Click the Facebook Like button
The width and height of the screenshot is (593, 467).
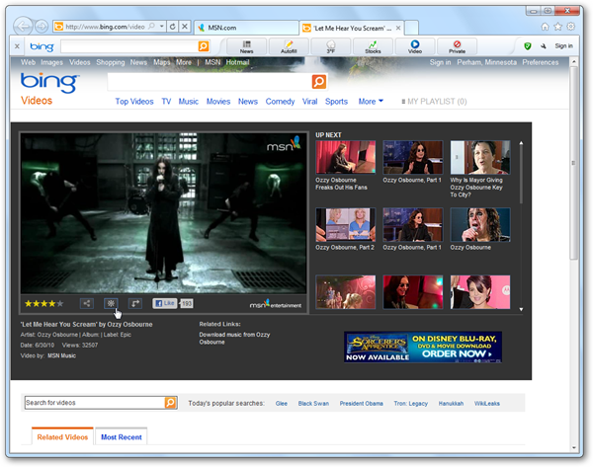click(164, 303)
